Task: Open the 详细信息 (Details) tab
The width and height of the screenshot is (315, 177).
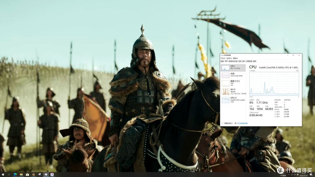Action: click(x=249, y=61)
